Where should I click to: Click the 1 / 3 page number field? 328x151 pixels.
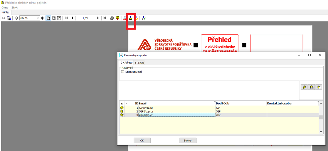click(85, 18)
